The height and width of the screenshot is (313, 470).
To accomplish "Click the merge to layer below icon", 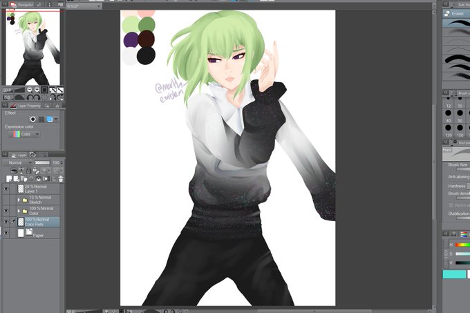I will pyautogui.click(x=39, y=179).
